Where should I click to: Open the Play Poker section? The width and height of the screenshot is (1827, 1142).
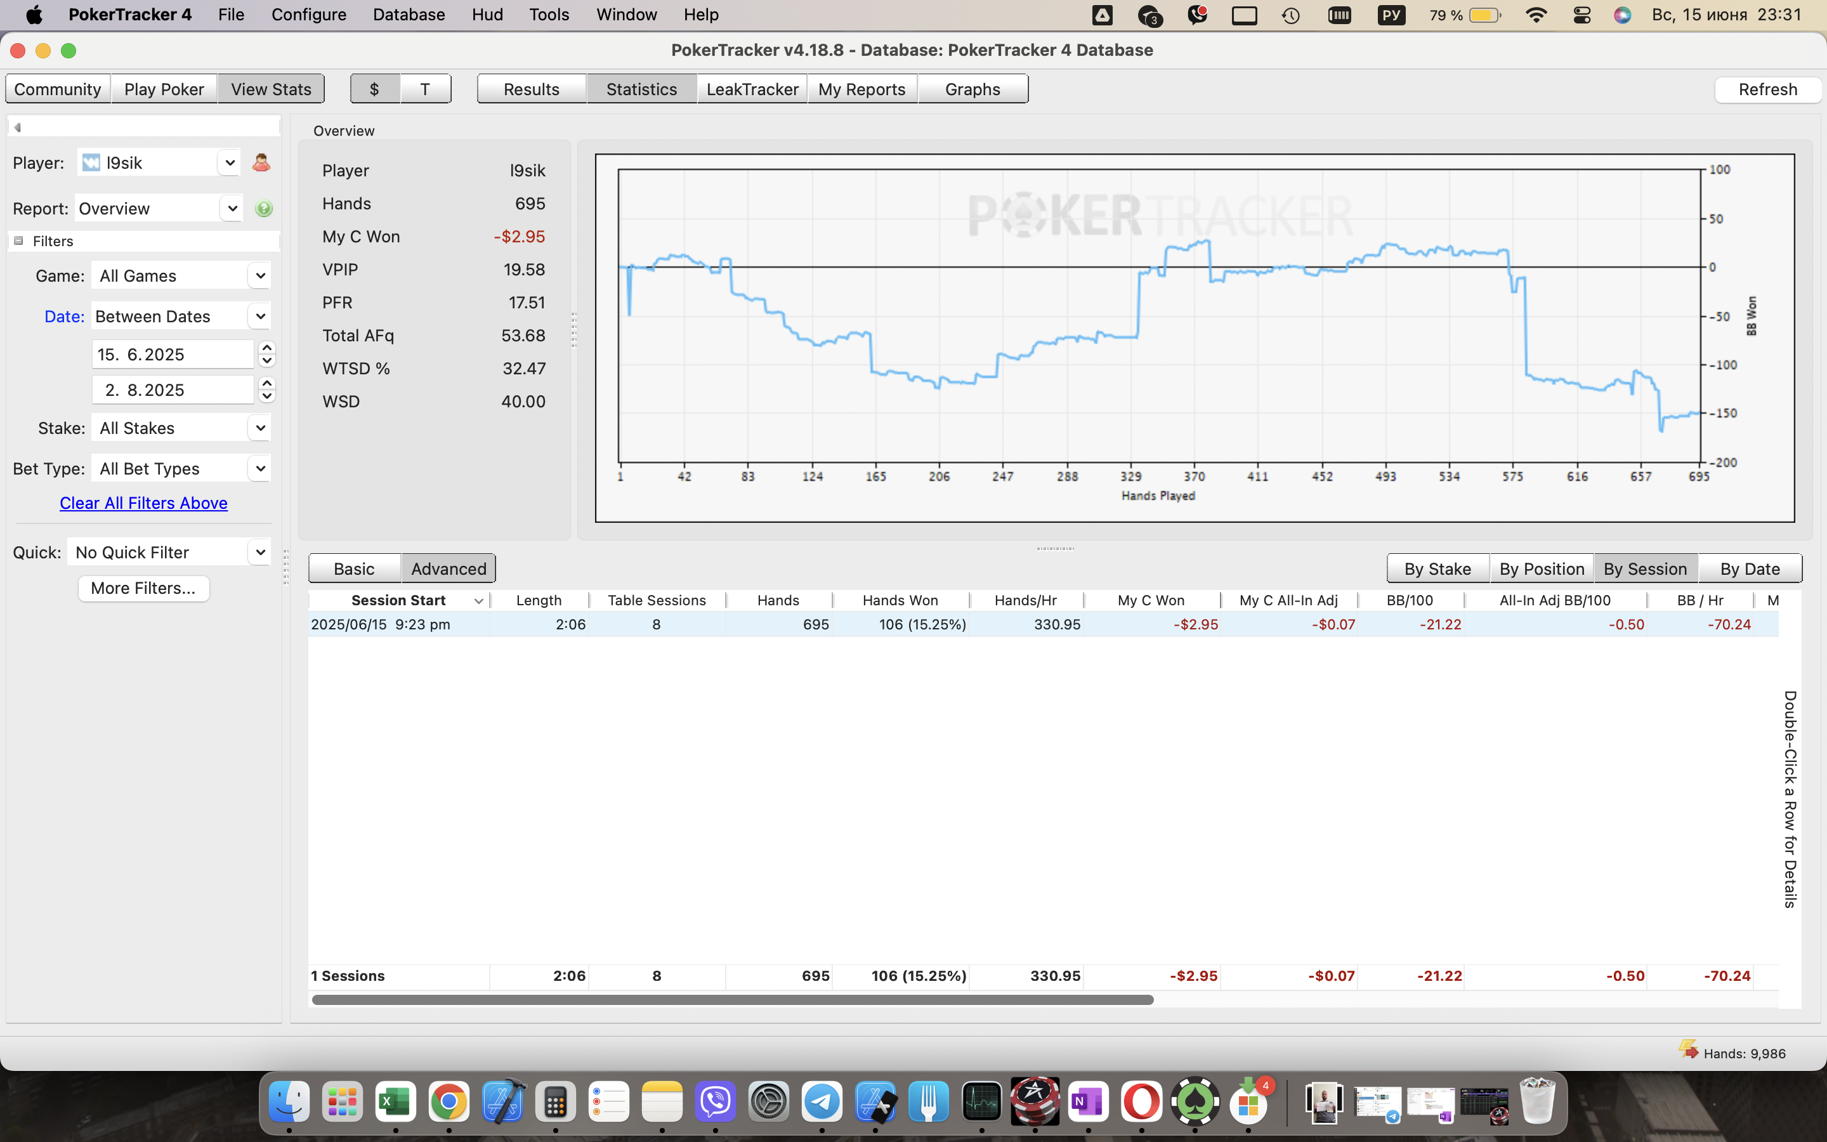tap(164, 89)
